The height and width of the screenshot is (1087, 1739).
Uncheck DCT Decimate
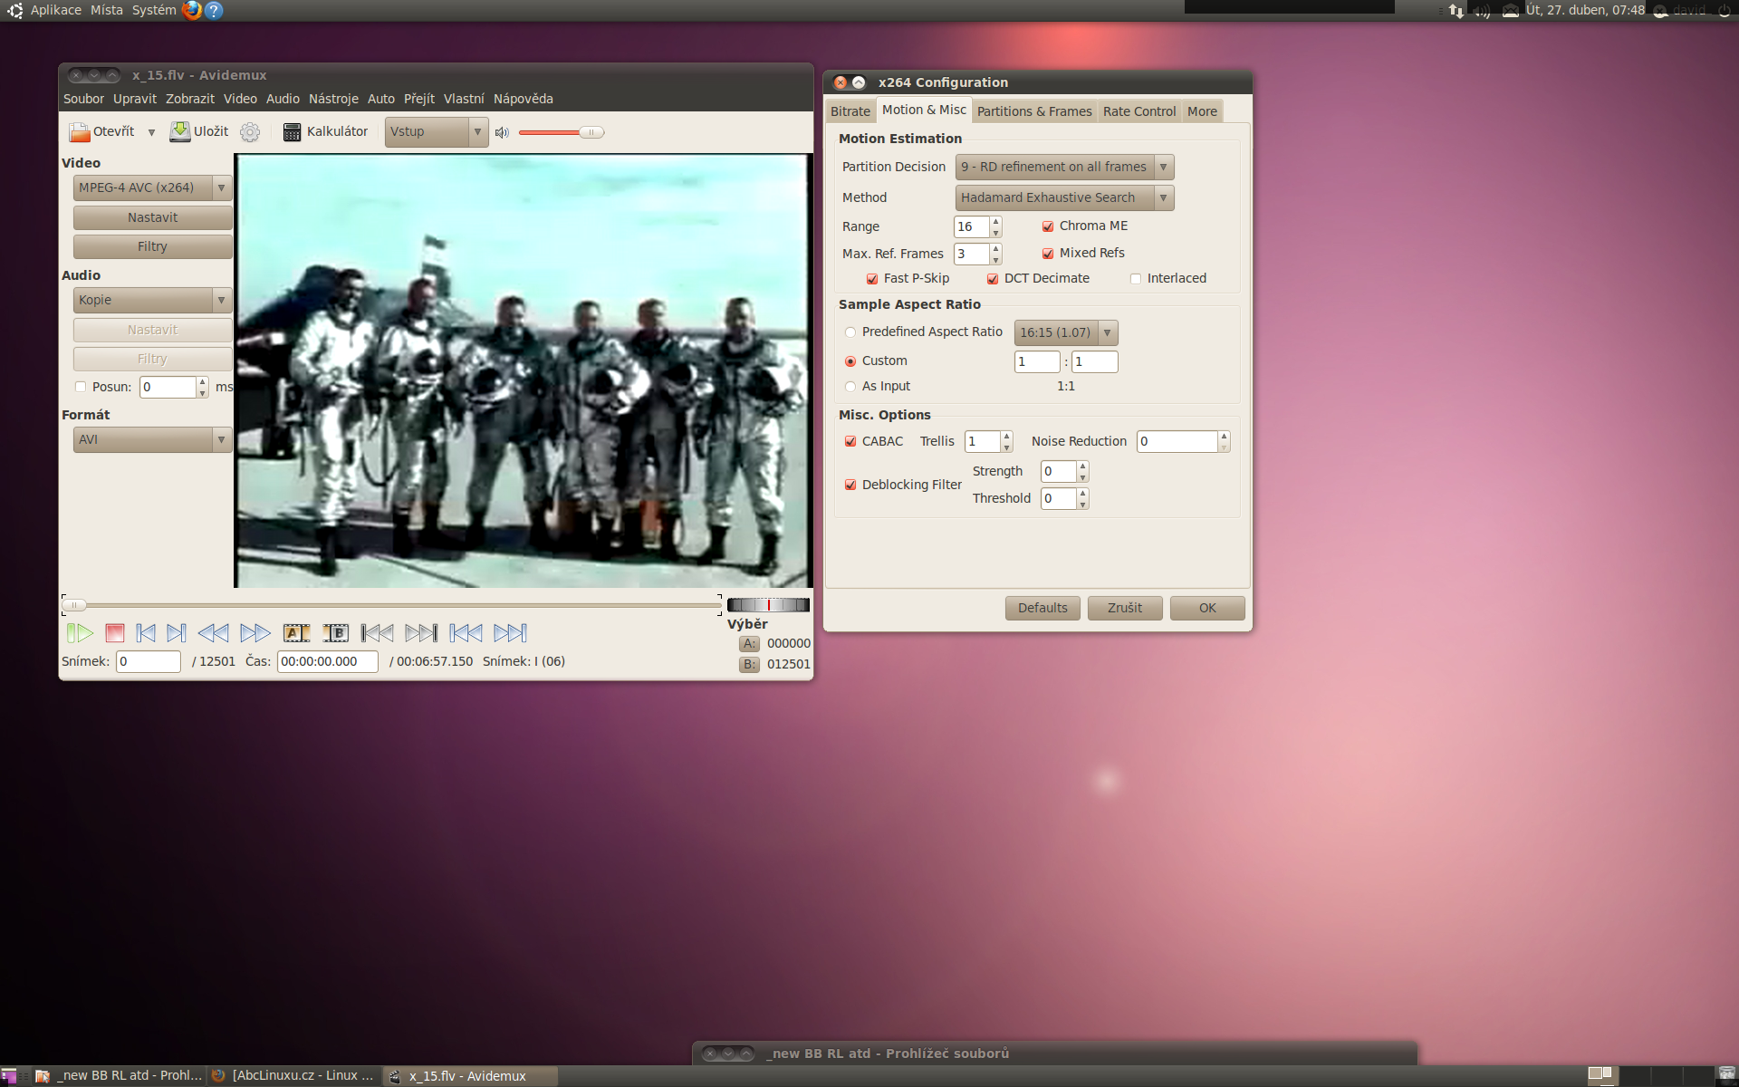(x=993, y=279)
